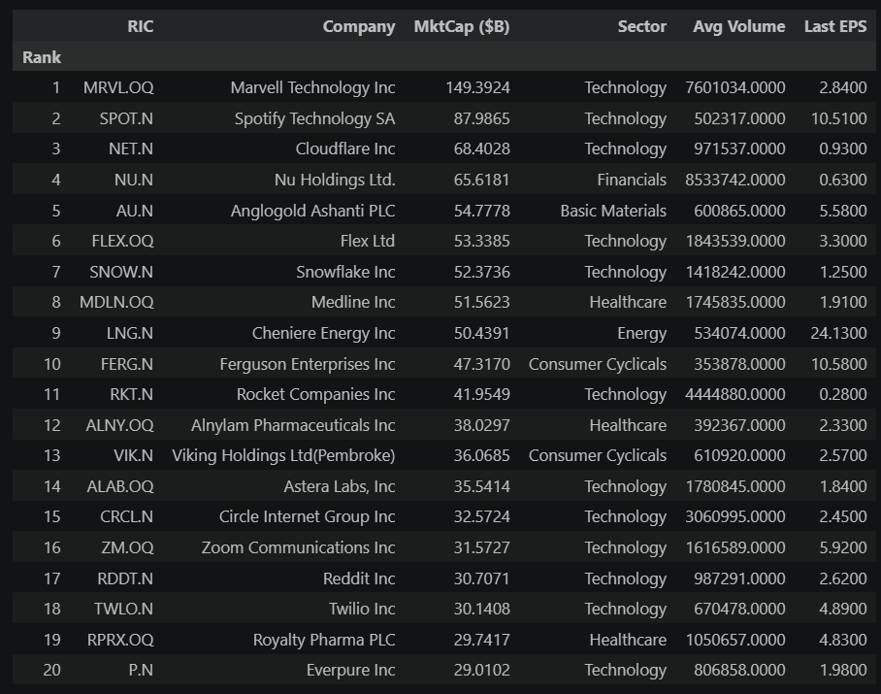Select the RDDT.N ticker cell
The height and width of the screenshot is (694, 881).
coord(125,578)
